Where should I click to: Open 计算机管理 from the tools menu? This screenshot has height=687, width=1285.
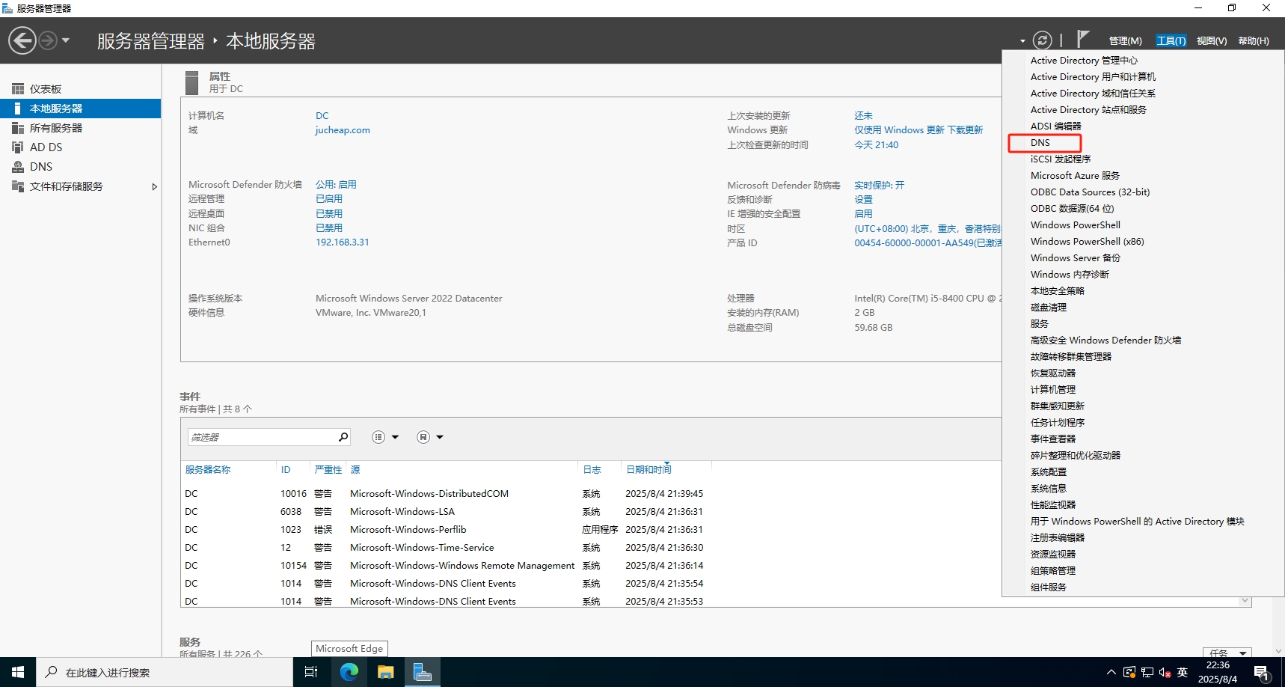point(1053,390)
